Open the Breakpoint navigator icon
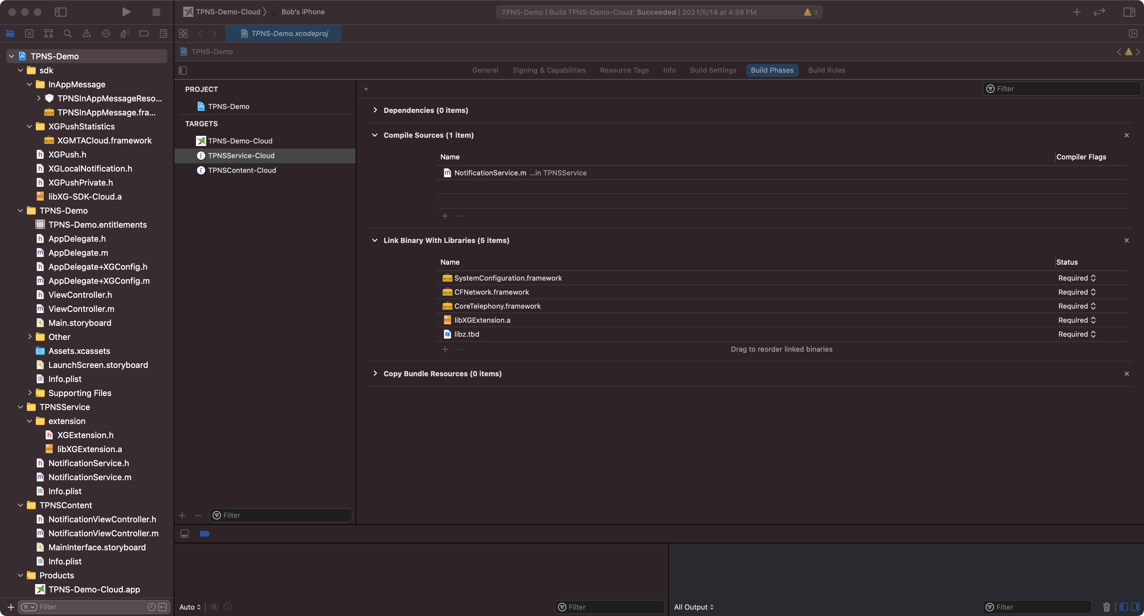The width and height of the screenshot is (1144, 616). [144, 33]
